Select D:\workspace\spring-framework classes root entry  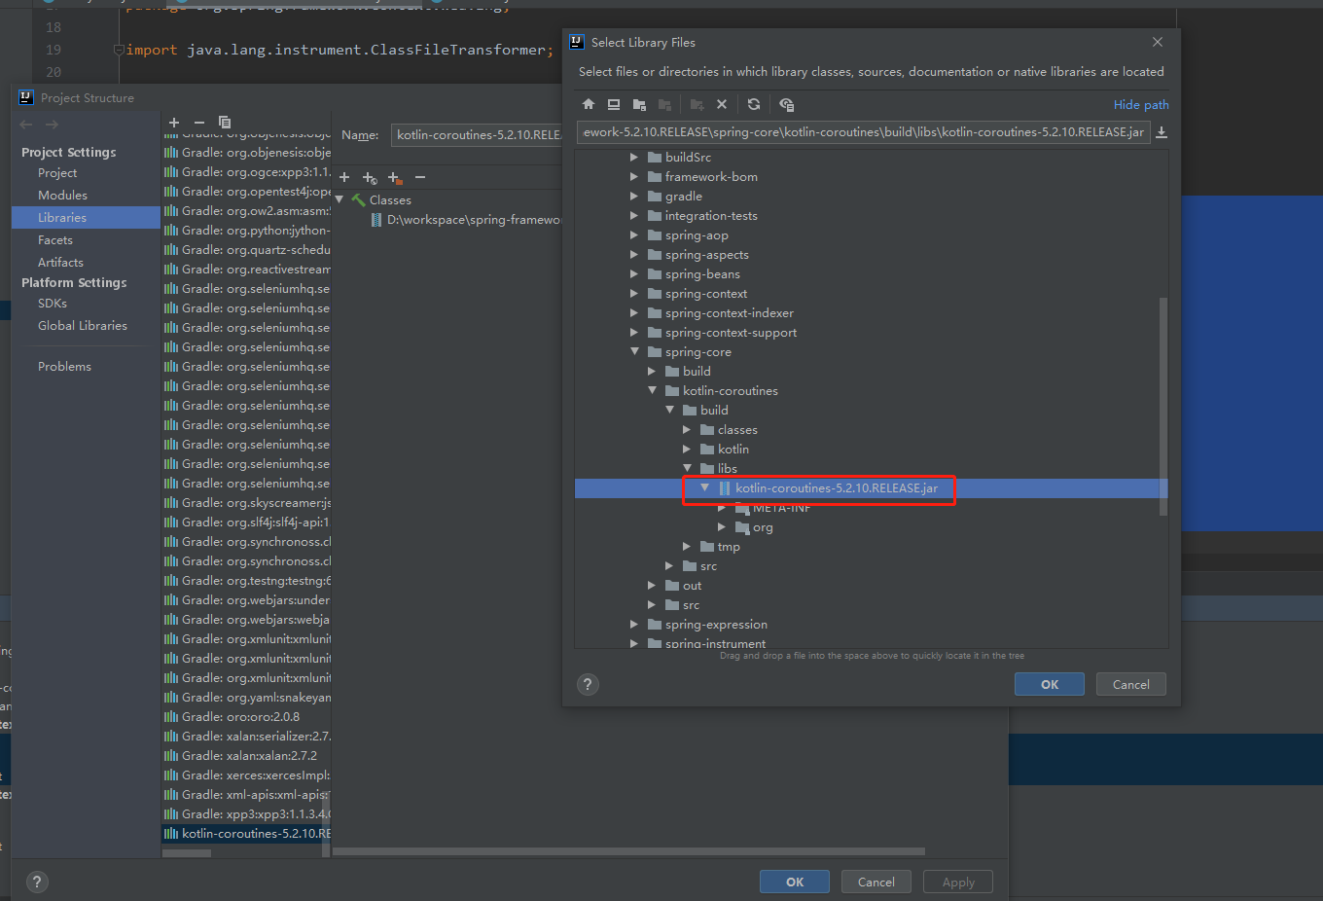pyautogui.click(x=473, y=220)
